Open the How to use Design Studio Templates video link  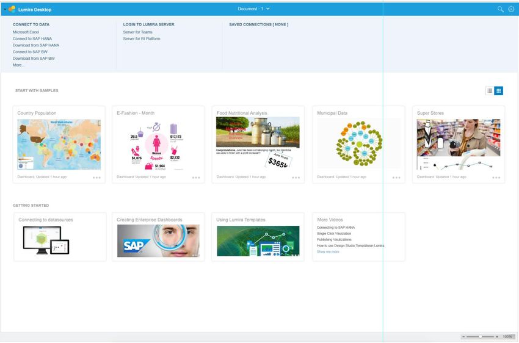(350, 246)
